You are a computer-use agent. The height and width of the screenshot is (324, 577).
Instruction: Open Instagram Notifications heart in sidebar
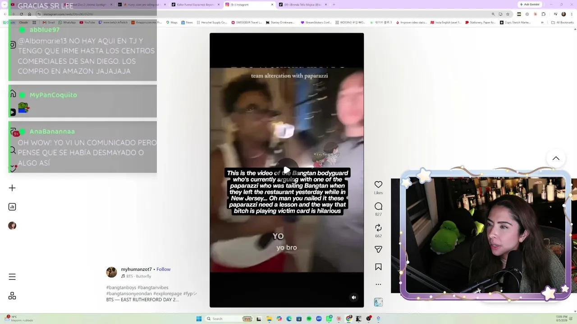[x=13, y=169]
